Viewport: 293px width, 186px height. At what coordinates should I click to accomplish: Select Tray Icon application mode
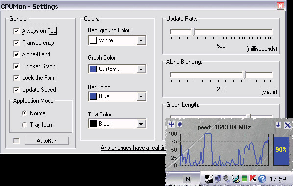(x=24, y=125)
